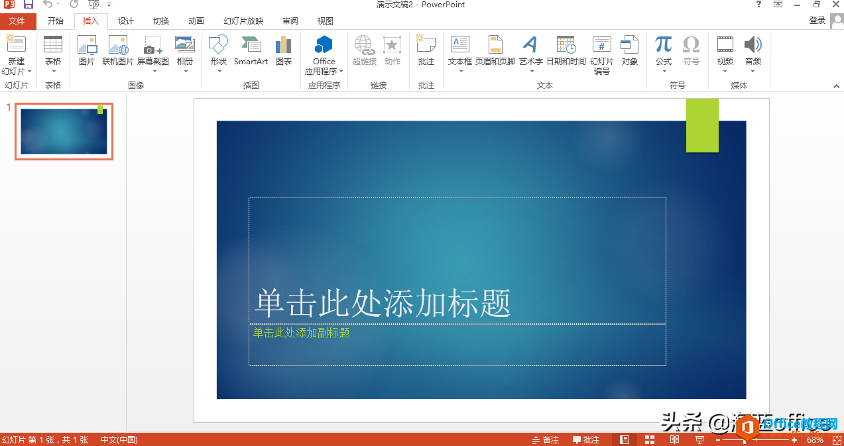Insert a video with the 视频 icon
This screenshot has height=446, width=844.
point(725,48)
